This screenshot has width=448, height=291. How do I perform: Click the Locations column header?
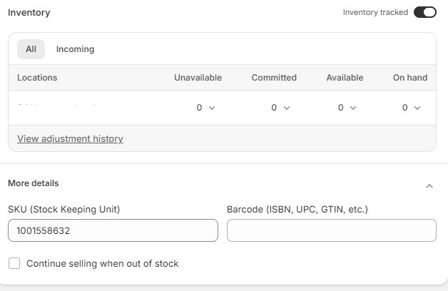pos(37,78)
